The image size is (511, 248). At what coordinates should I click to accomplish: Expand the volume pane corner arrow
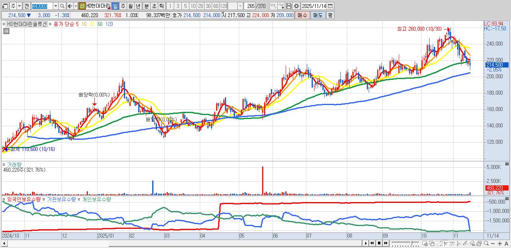[507, 164]
